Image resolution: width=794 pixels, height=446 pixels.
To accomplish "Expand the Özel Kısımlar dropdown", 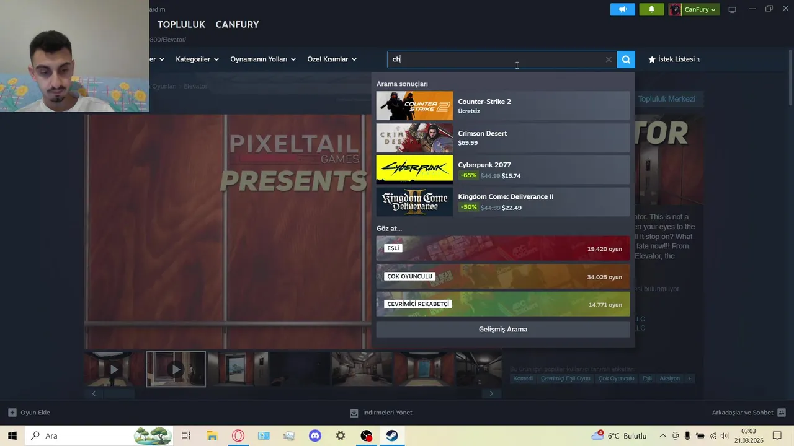I will [x=332, y=59].
